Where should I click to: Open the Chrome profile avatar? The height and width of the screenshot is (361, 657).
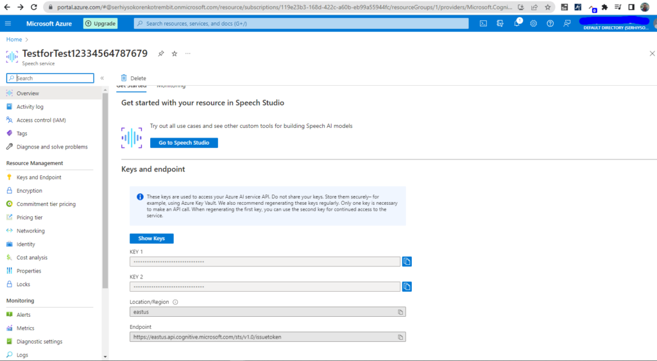coord(645,7)
